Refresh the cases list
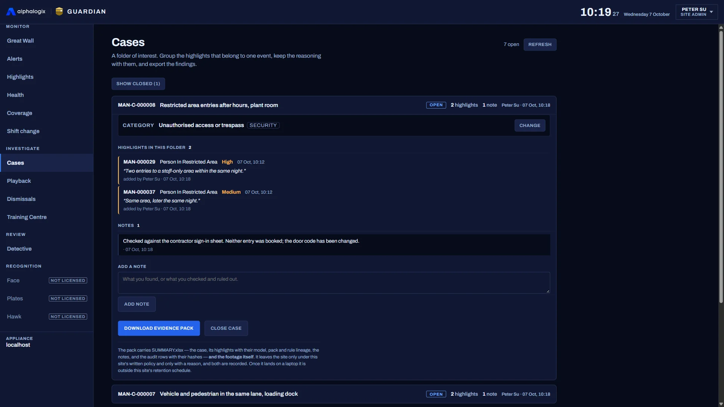This screenshot has height=407, width=724. pos(540,44)
